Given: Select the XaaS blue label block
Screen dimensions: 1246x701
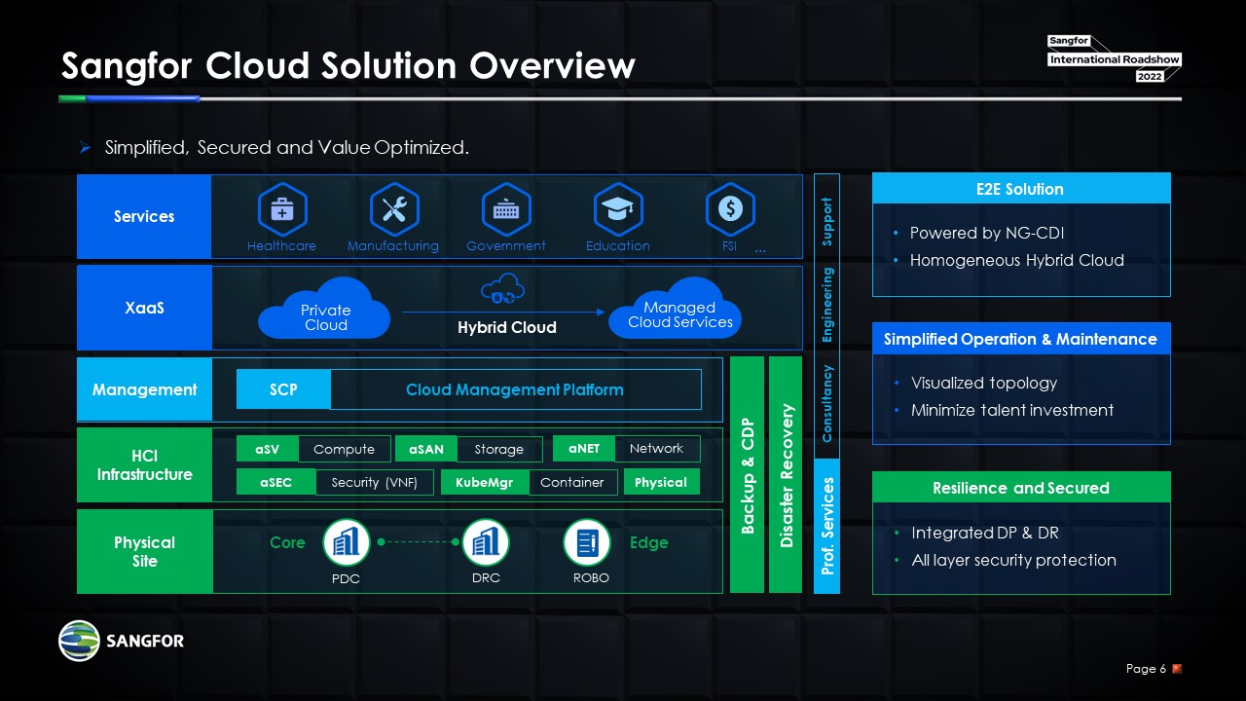Looking at the screenshot, I should pos(144,308).
